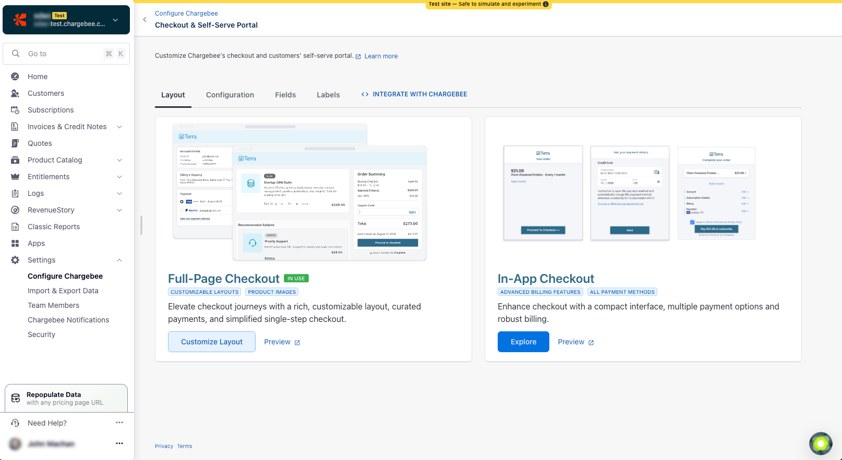842x460 pixels.
Task: Expand the Invoices & Credit Notes menu
Action: (119, 127)
